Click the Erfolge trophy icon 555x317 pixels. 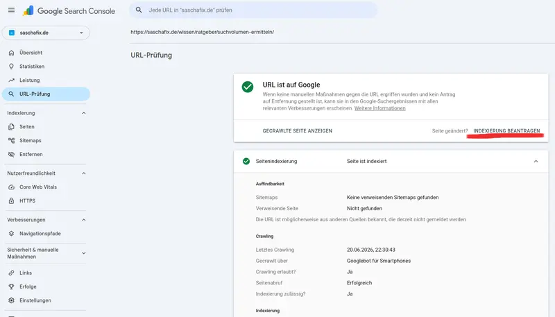click(x=11, y=286)
